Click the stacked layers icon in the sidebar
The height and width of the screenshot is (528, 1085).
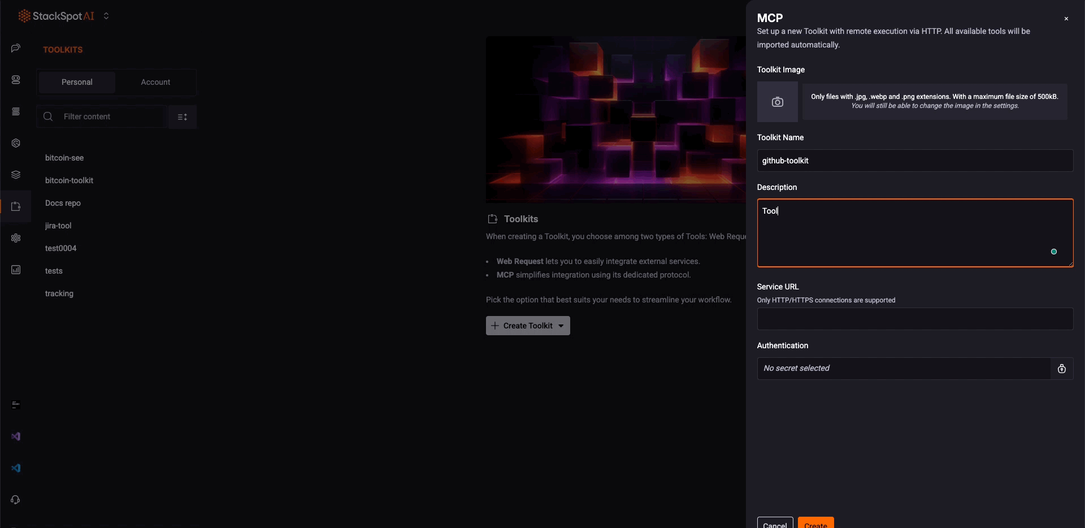[x=16, y=175]
